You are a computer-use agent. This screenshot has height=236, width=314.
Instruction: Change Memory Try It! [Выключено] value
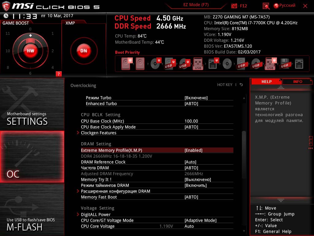tap(197, 179)
